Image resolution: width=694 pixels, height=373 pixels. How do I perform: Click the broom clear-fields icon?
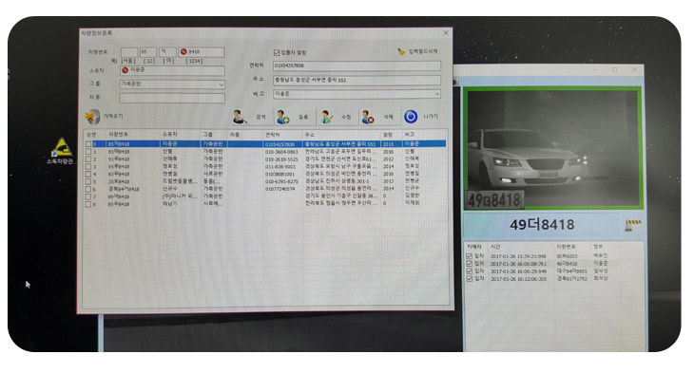click(401, 51)
